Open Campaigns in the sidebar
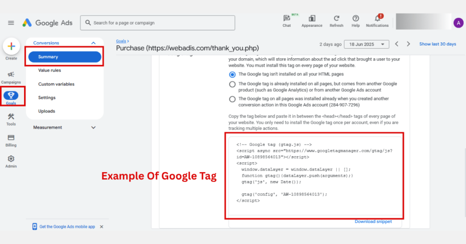Screen dimensions: 466x244 coord(11,77)
